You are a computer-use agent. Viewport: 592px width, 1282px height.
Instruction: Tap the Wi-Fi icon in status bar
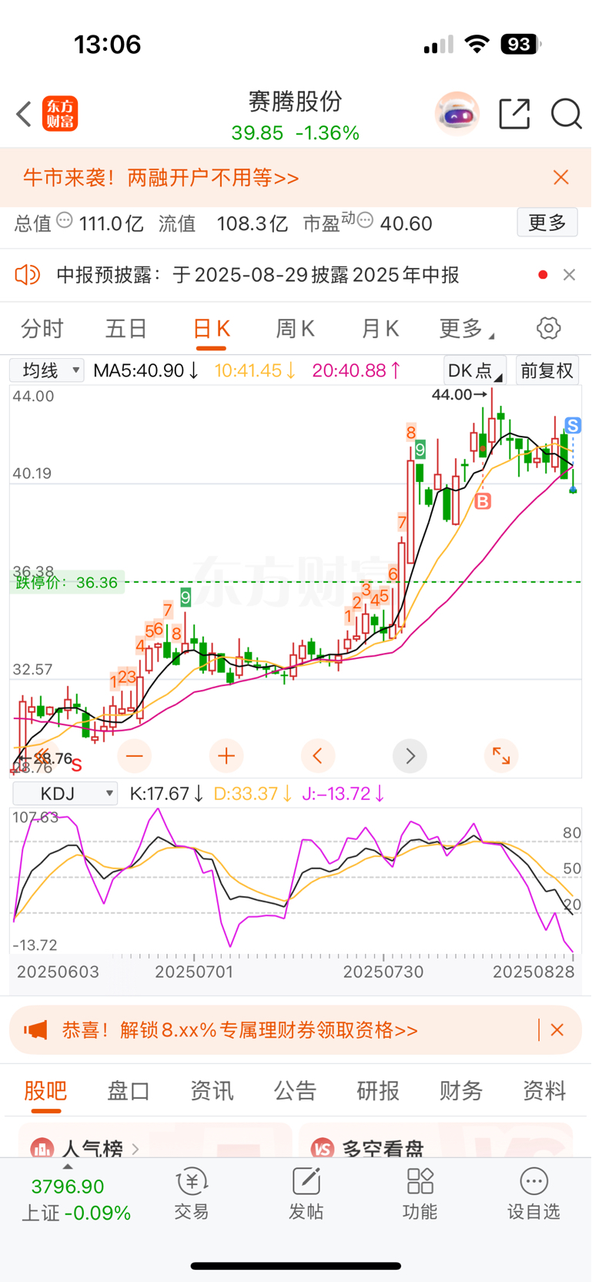[x=477, y=45]
